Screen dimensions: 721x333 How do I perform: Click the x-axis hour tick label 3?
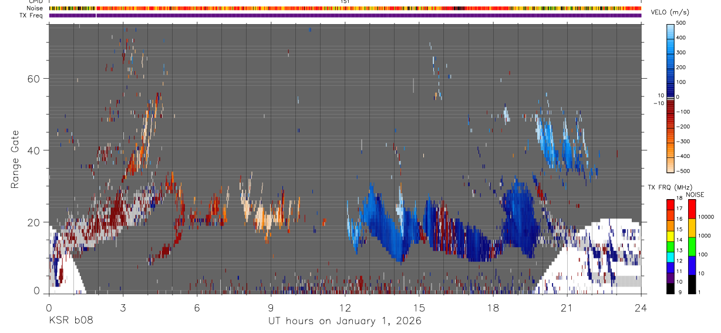tap(123, 307)
